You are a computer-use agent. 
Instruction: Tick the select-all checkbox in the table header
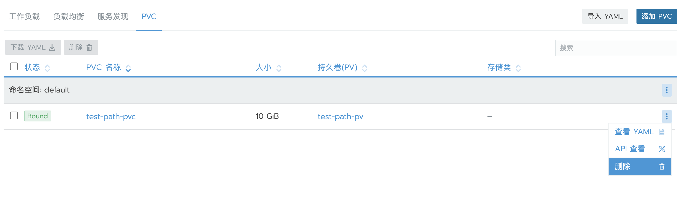pyautogui.click(x=14, y=67)
